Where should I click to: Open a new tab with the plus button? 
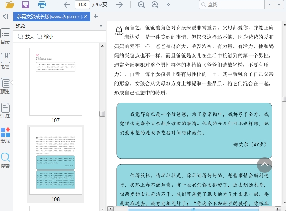point(96,16)
